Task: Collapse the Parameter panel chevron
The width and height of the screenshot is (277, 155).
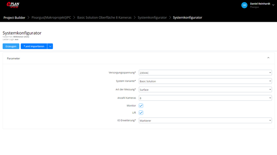Action: coord(269,58)
